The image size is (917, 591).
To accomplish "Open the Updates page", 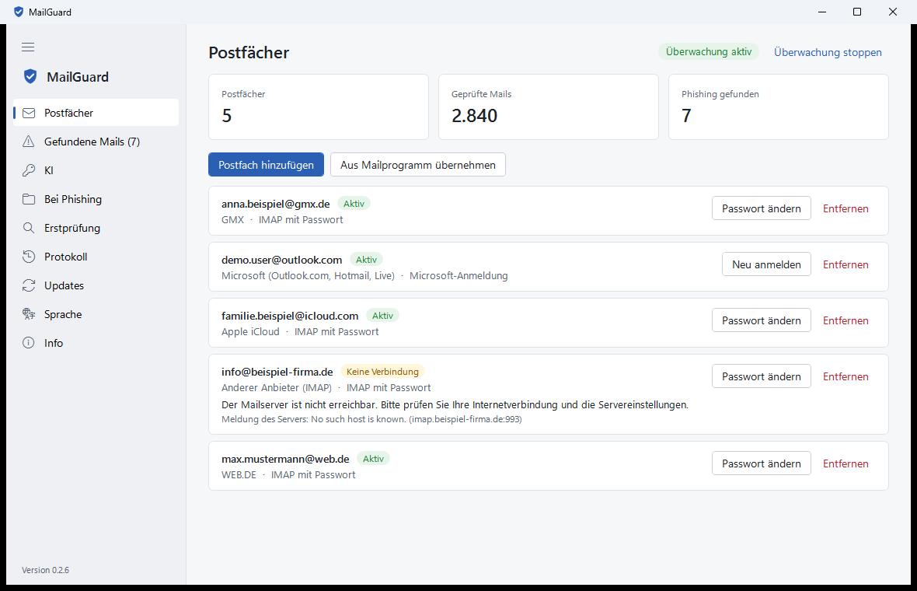I will 96,285.
